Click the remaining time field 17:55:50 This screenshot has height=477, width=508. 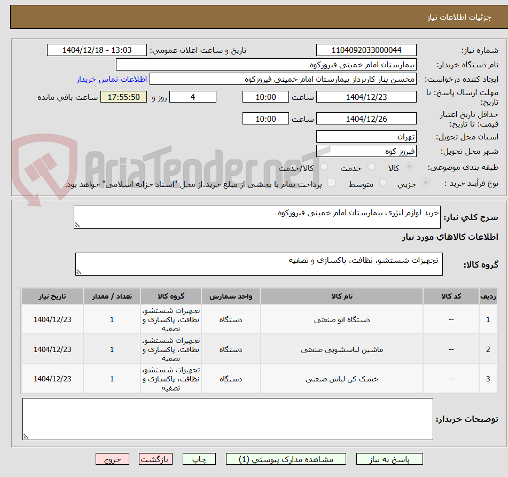point(123,97)
